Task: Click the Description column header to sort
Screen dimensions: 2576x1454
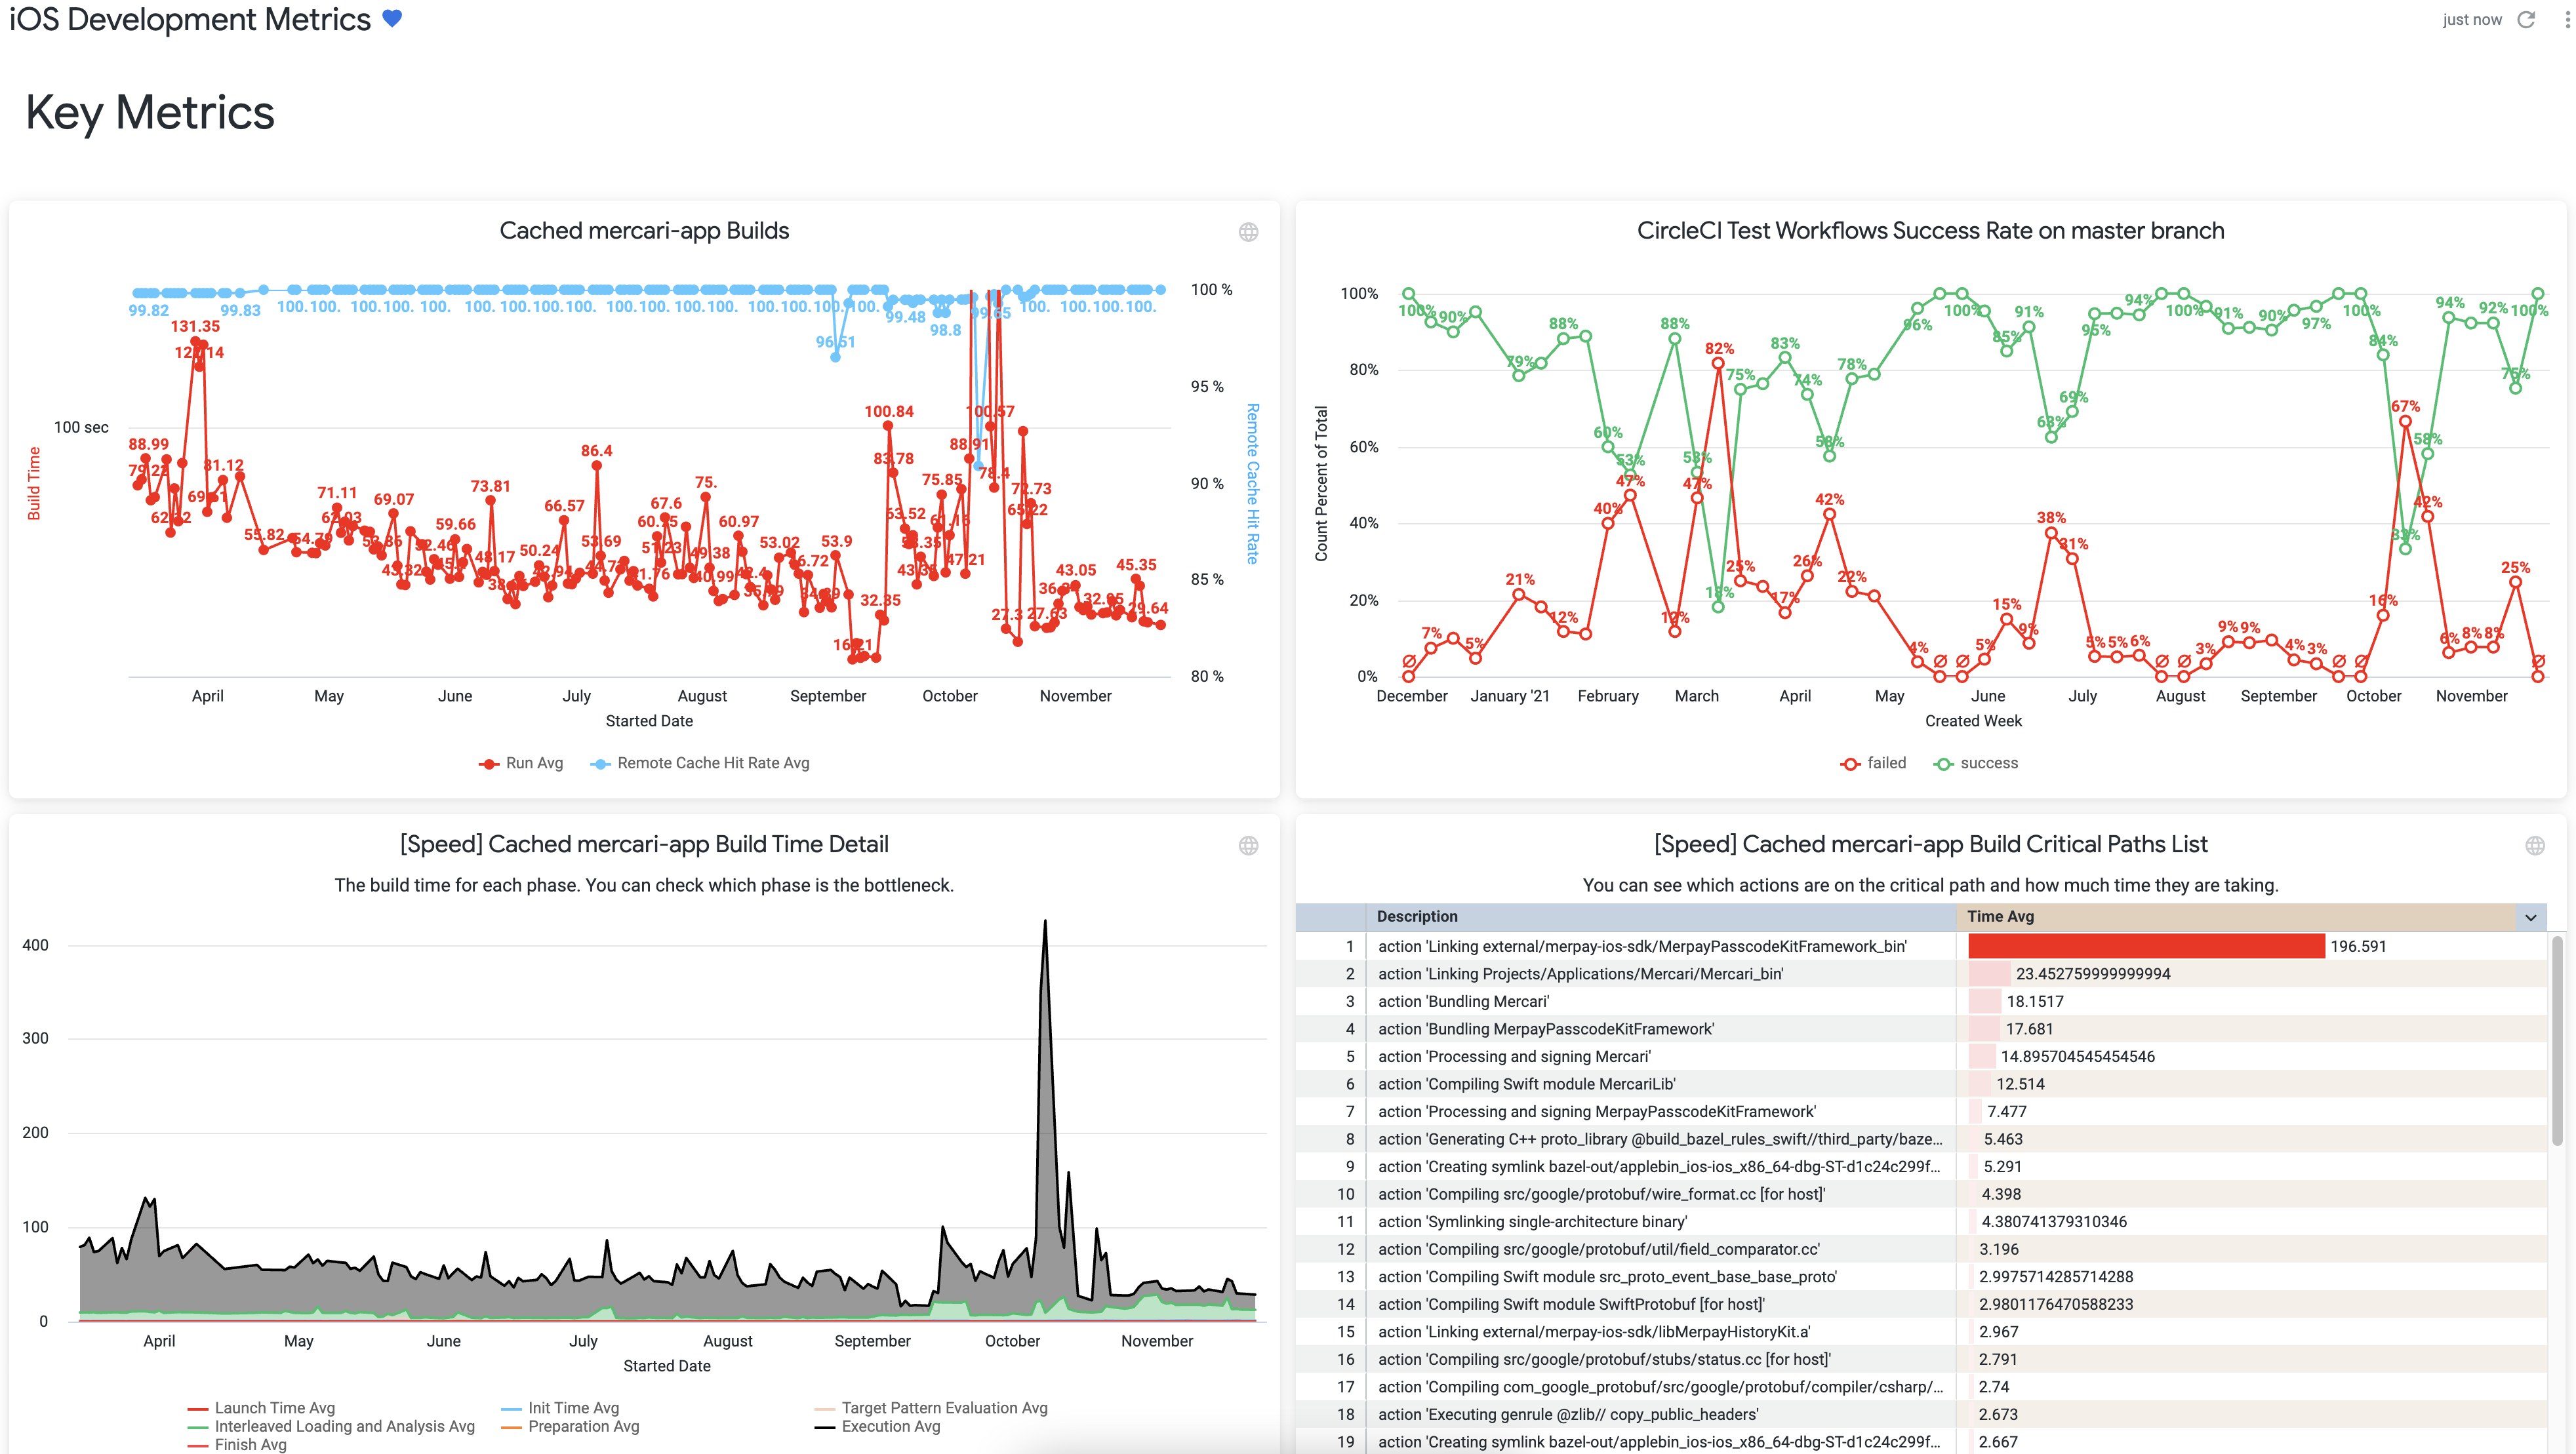Action: point(1415,916)
